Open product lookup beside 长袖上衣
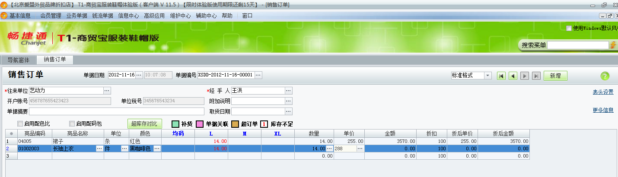This screenshot has width=618, height=177. [x=99, y=149]
